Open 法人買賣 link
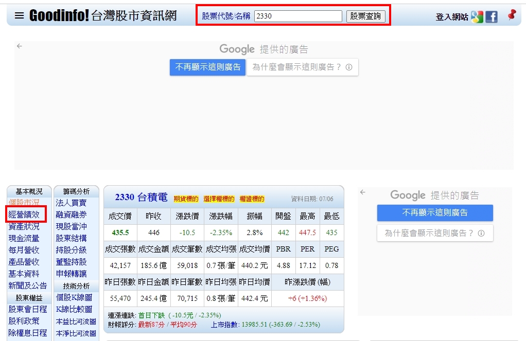This screenshot has width=526, height=341. click(x=71, y=203)
